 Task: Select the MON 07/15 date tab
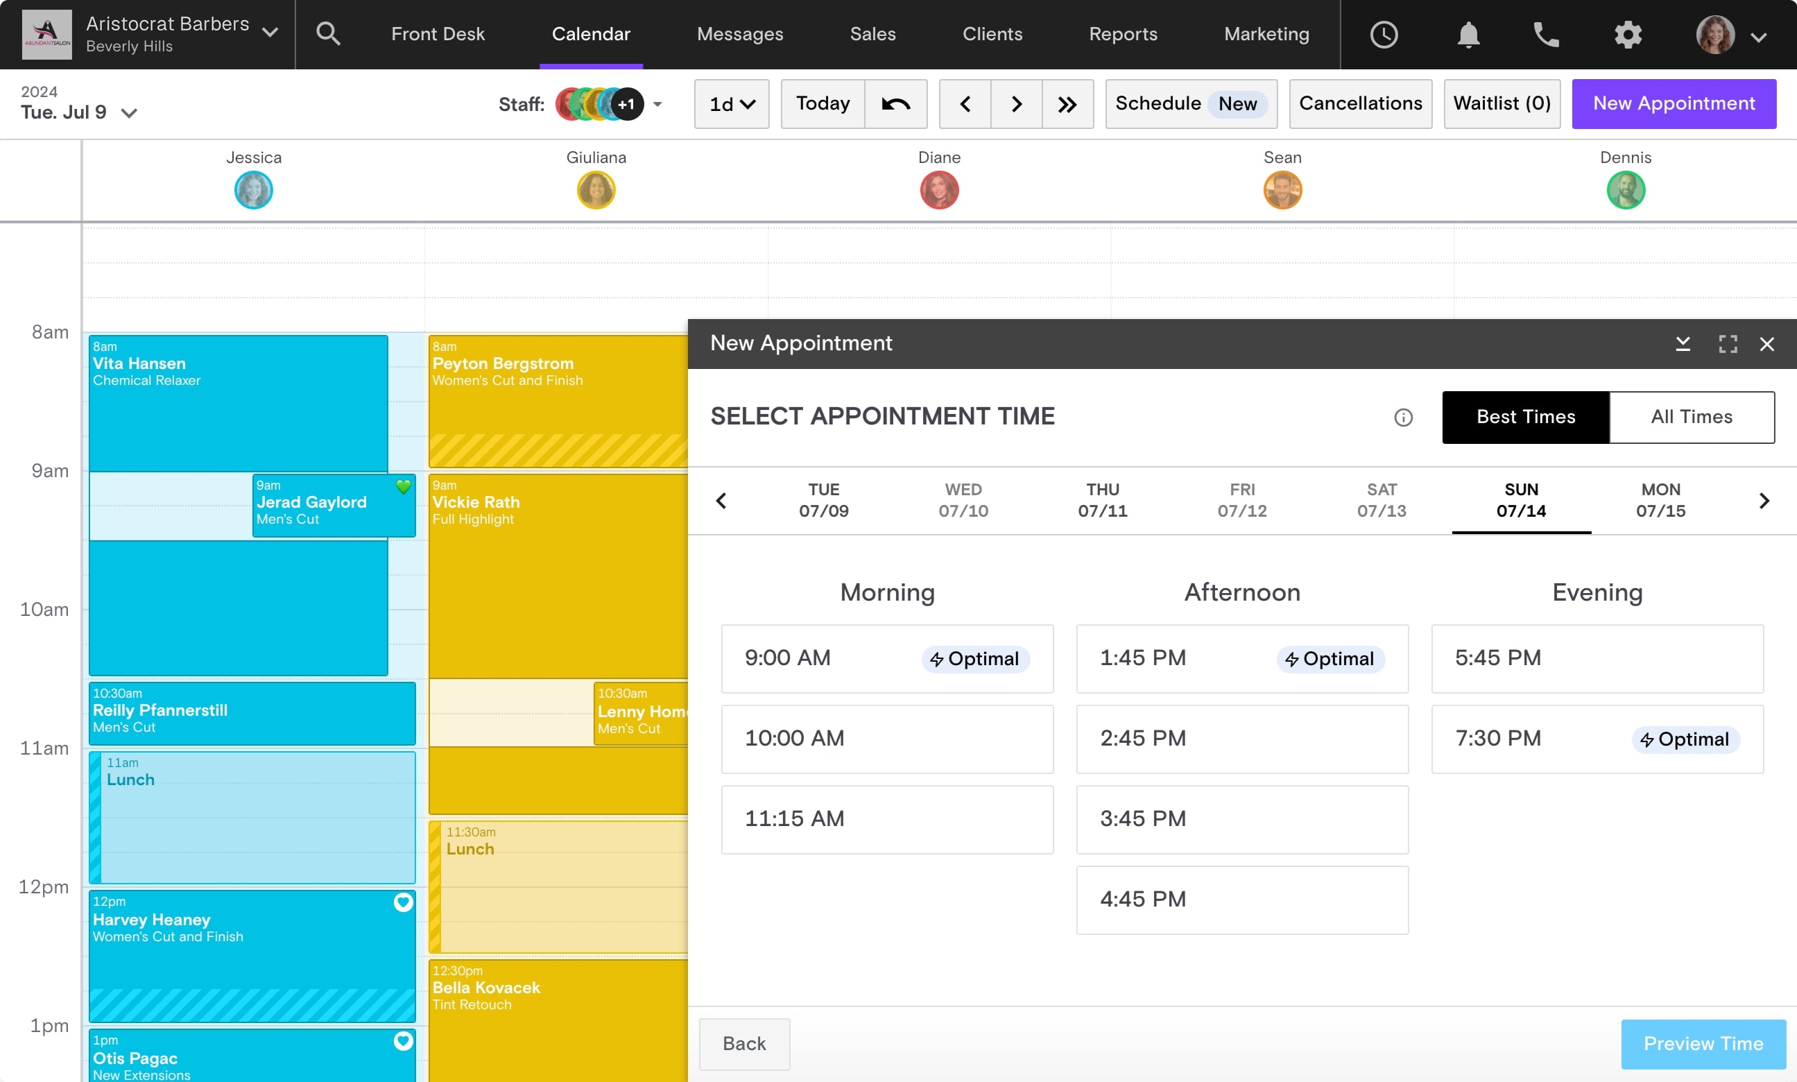(1660, 500)
